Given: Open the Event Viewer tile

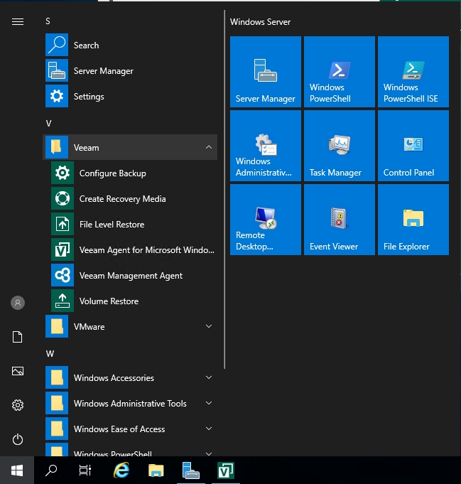Looking at the screenshot, I should (x=339, y=219).
